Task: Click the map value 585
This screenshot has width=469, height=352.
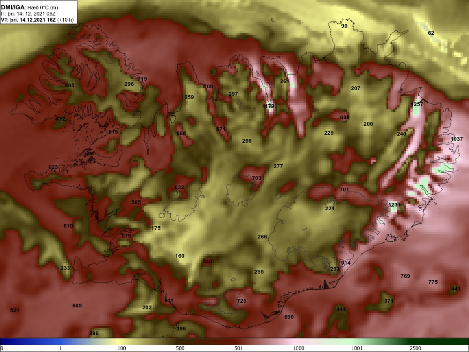Action: pyautogui.click(x=136, y=202)
